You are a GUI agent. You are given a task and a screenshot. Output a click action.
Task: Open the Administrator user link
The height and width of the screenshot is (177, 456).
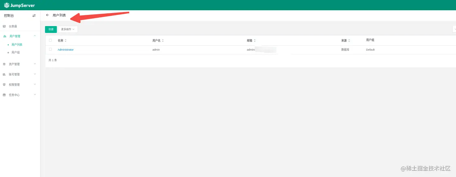(66, 50)
